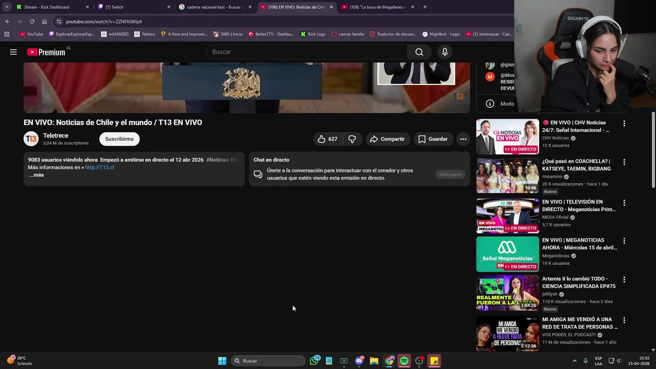This screenshot has width=656, height=369.
Task: Open Chrome from the taskbar
Action: click(x=389, y=361)
